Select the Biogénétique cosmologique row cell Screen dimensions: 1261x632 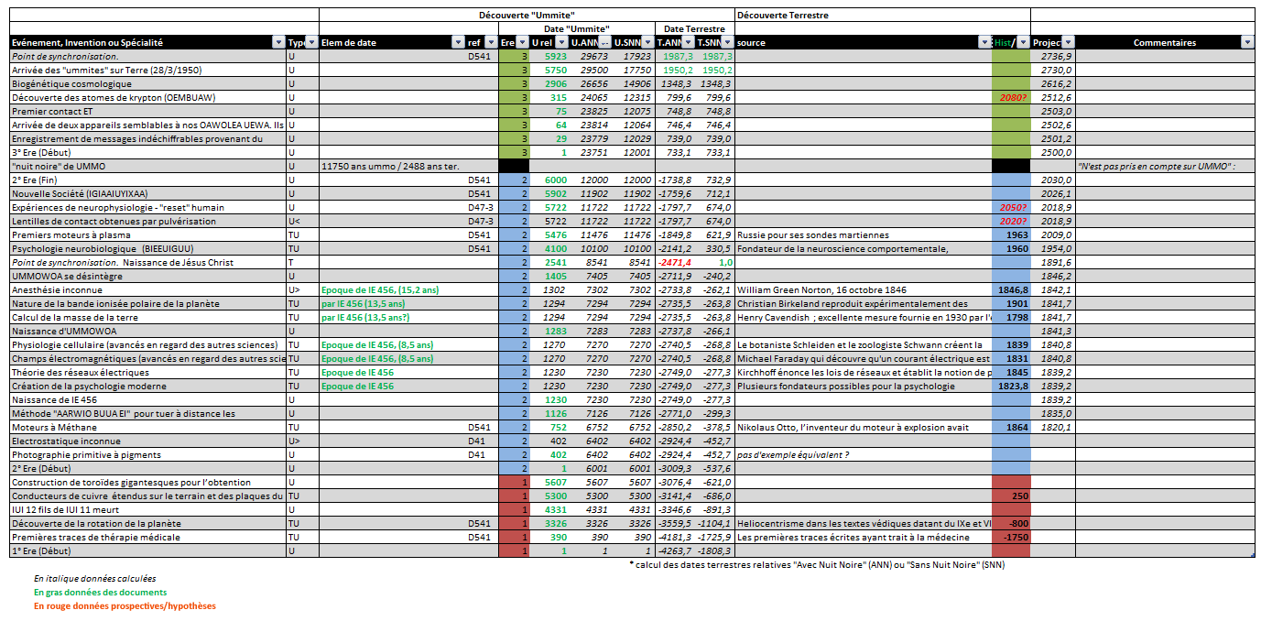tap(147, 83)
